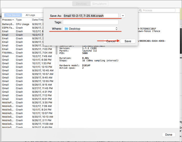Select MobileS... crash 9/30/17, 10:13 AM

pyautogui.click(x=28, y=117)
